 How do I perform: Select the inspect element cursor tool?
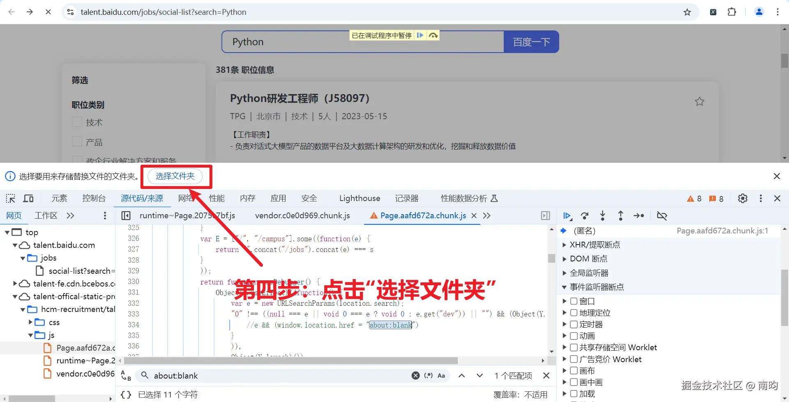point(10,199)
